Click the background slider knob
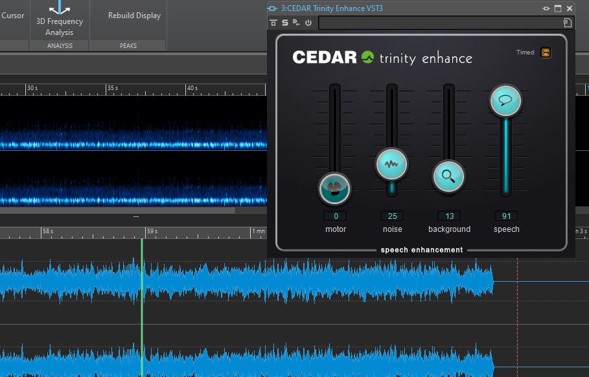This screenshot has height=377, width=589. click(448, 176)
